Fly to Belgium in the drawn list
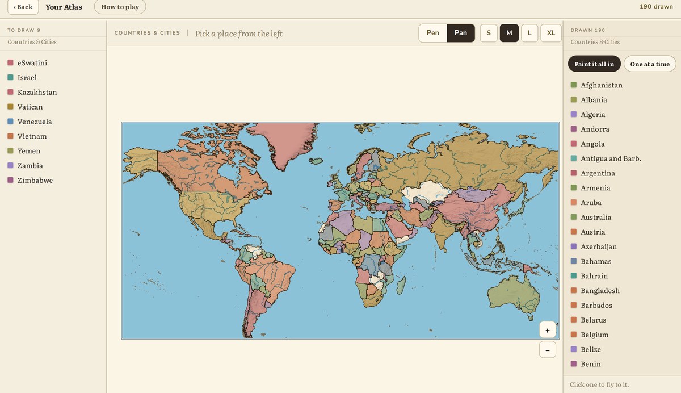681x393 pixels. pyautogui.click(x=622, y=335)
